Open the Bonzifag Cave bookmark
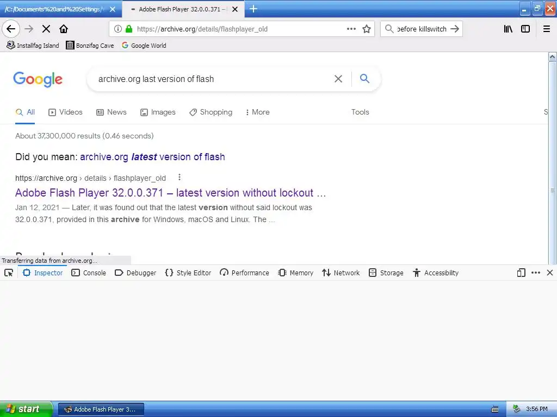 [90, 46]
